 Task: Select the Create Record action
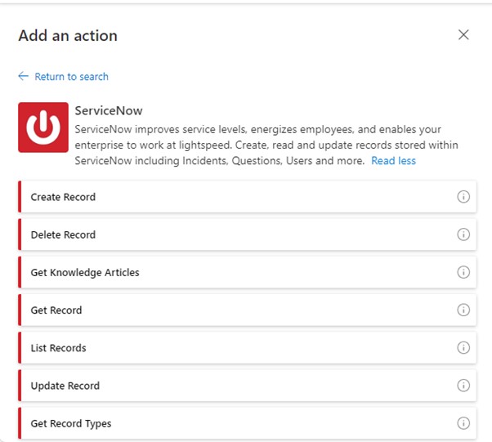pos(63,197)
